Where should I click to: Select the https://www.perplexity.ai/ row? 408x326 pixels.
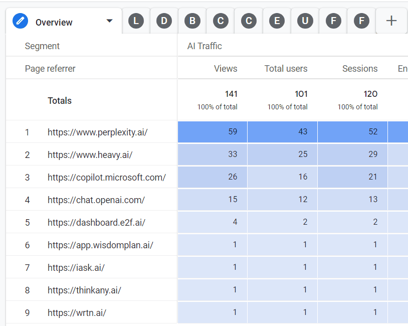coord(98,132)
